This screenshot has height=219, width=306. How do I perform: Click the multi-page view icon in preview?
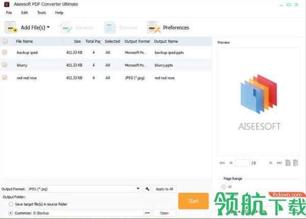coord(296,163)
